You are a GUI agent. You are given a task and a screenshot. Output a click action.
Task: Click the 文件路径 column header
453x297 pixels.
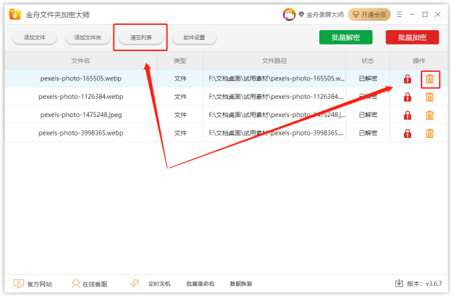coord(275,61)
